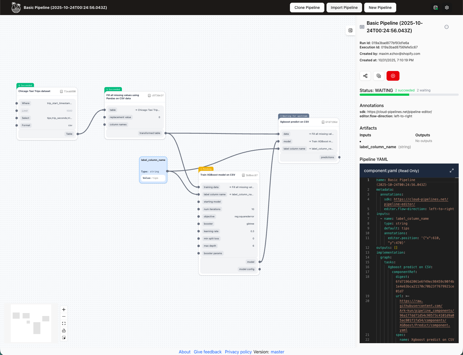The width and height of the screenshot is (463, 355).
Task: Zoom in on the canvas
Action: (x=64, y=310)
